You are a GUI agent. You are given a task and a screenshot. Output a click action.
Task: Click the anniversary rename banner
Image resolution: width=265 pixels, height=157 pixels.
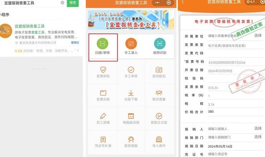pos(131,20)
